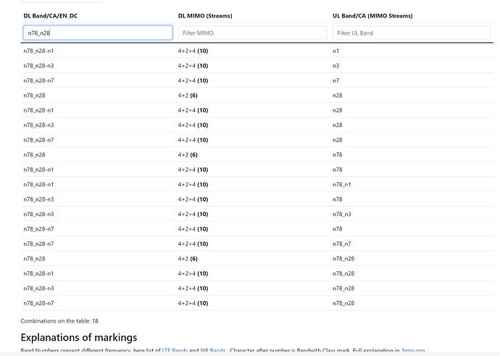Click DL cell n78_n28 with uplink n78
Screen dimensions: 500x356
34,154
